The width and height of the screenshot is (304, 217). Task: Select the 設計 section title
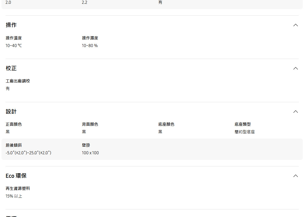pyautogui.click(x=11, y=112)
